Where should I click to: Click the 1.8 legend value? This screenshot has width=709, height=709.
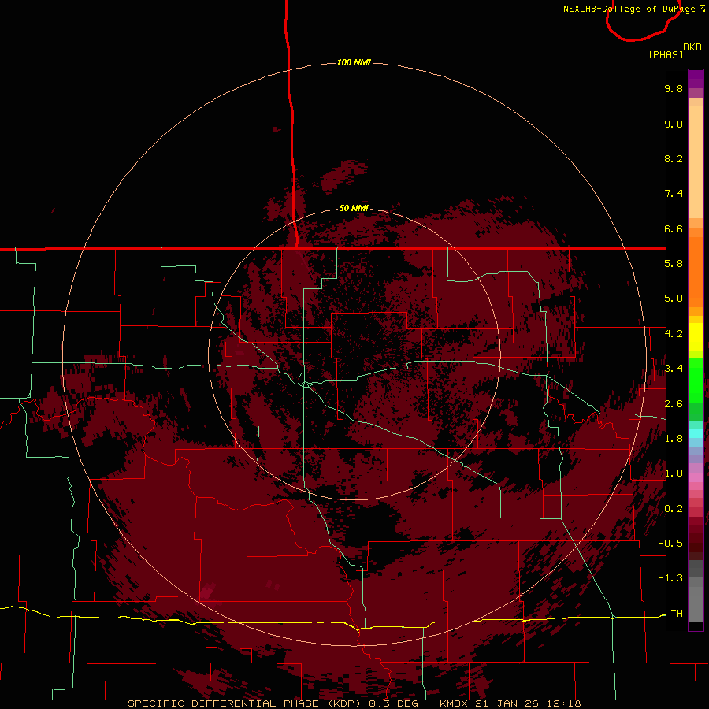(x=674, y=439)
